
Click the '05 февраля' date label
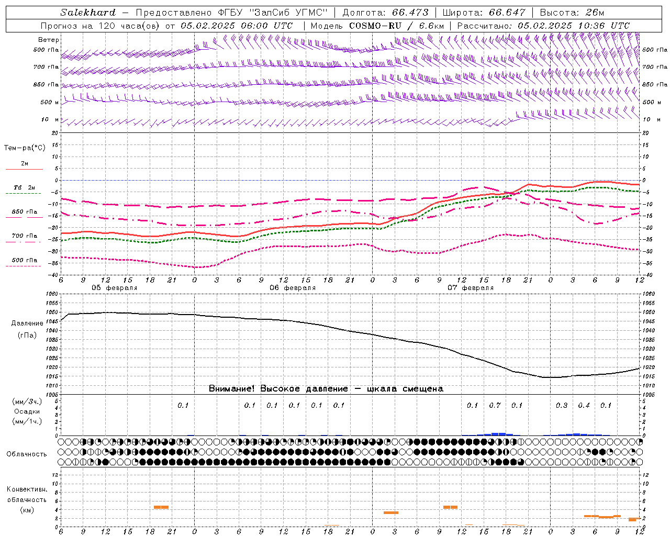pos(115,288)
